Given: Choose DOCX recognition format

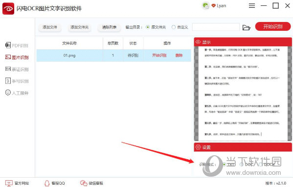Looking at the screenshot, I should click(261, 165).
